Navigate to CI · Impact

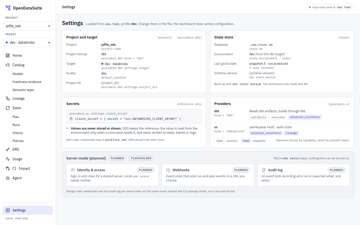[x=28, y=168]
